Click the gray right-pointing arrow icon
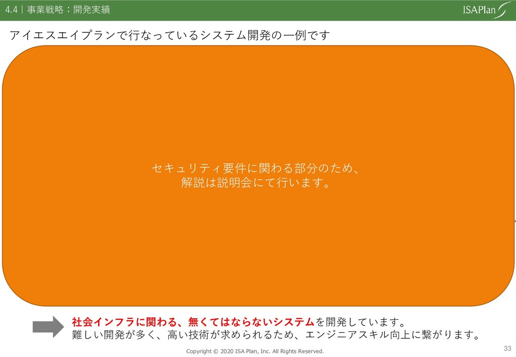The image size is (516, 357). pos(48,327)
